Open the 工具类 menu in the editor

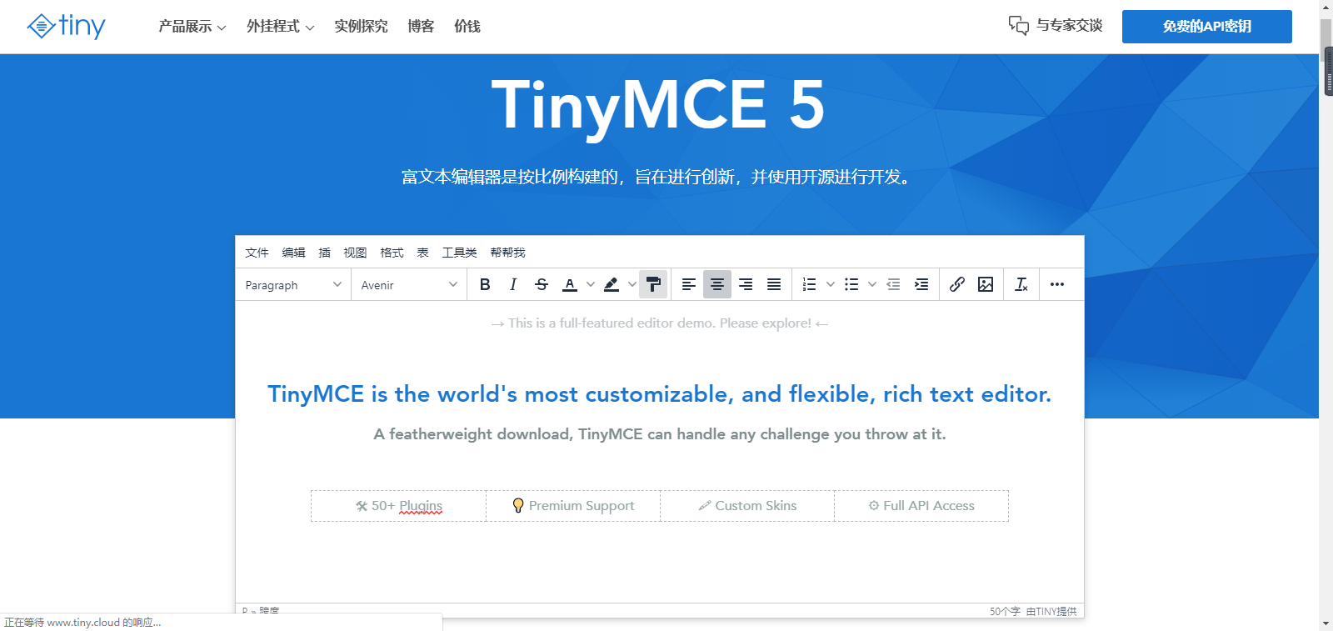[459, 253]
